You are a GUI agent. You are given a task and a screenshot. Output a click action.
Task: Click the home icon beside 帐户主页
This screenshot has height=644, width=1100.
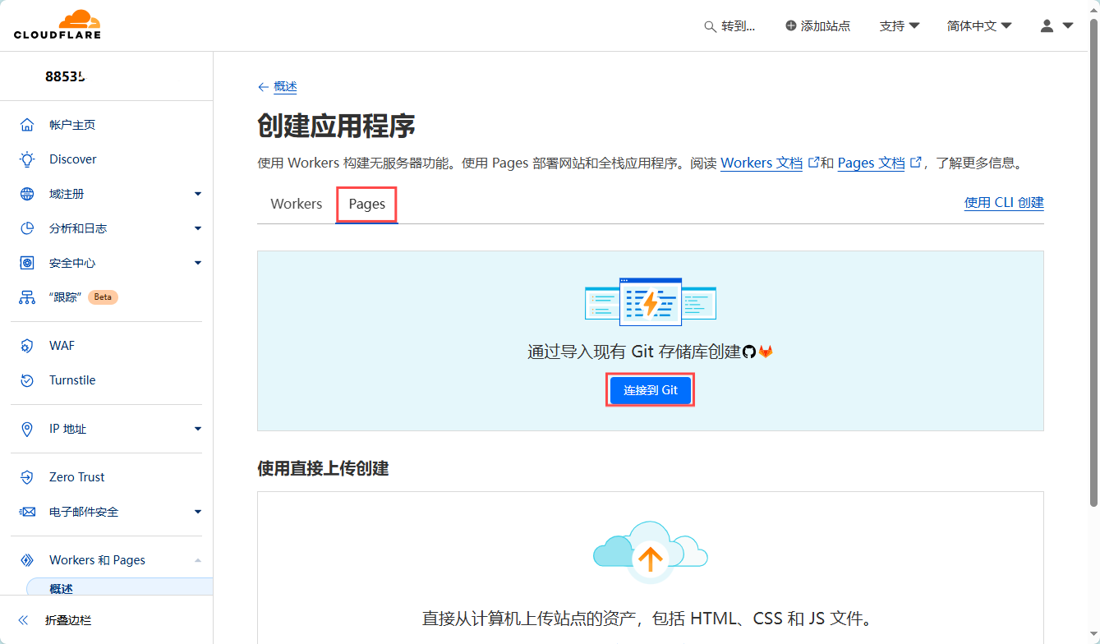click(27, 125)
